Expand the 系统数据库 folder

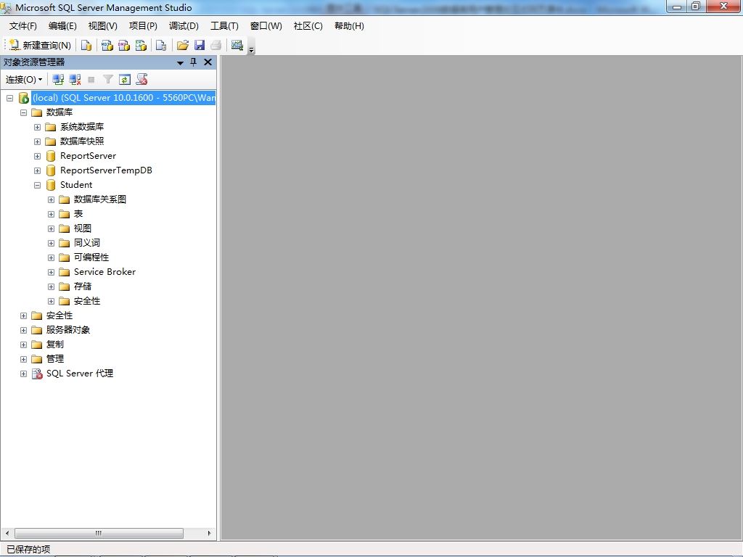37,128
